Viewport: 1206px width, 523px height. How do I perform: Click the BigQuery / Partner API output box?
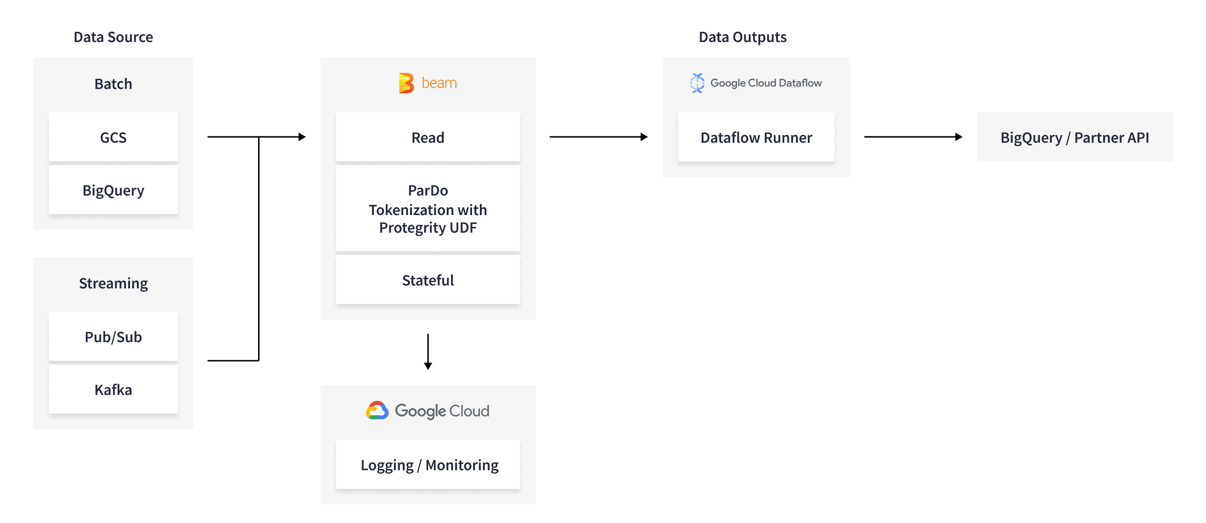(x=1074, y=137)
